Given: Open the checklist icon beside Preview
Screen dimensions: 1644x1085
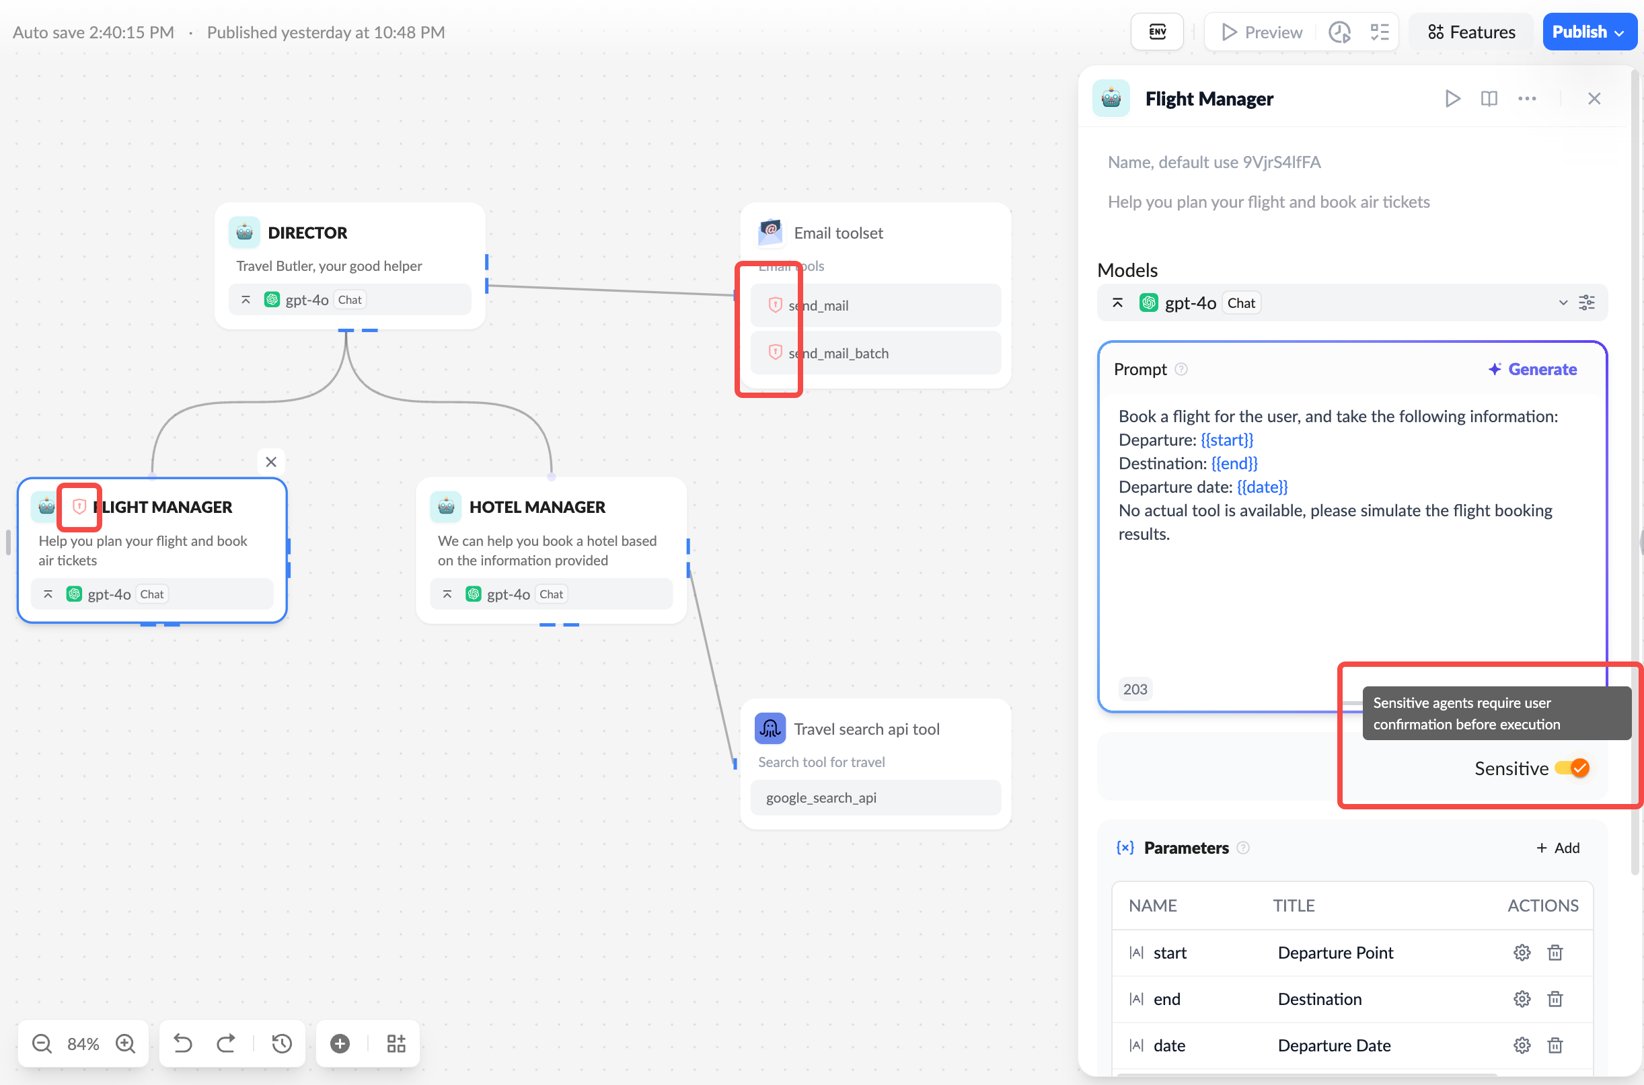Looking at the screenshot, I should [x=1379, y=32].
